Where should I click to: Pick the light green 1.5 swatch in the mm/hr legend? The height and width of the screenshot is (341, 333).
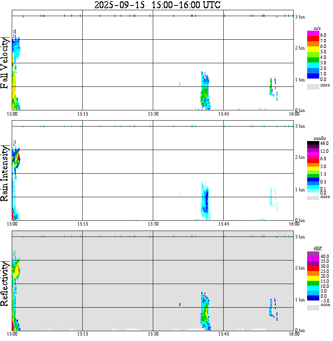tap(313, 172)
